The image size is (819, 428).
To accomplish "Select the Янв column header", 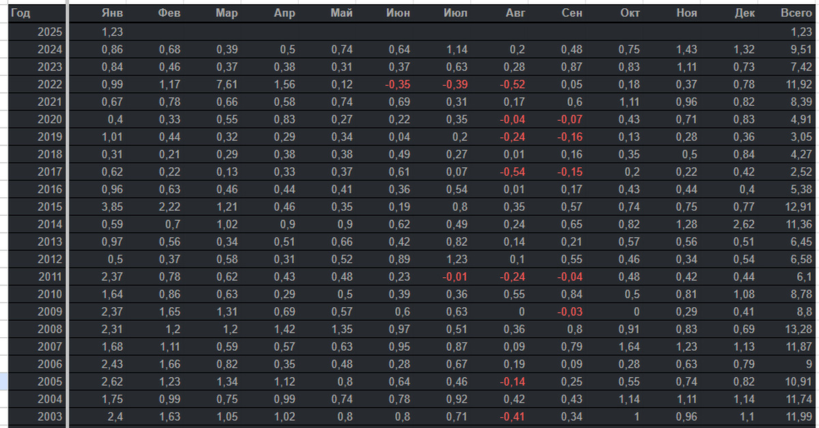I will click(x=112, y=14).
